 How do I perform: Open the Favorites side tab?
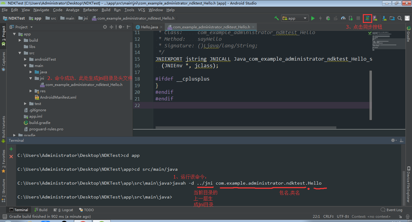tap(4, 161)
